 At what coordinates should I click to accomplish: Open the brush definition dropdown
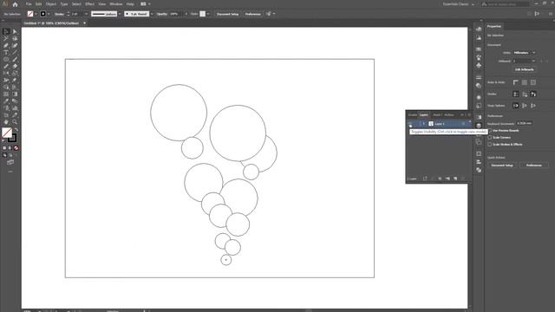(152, 14)
